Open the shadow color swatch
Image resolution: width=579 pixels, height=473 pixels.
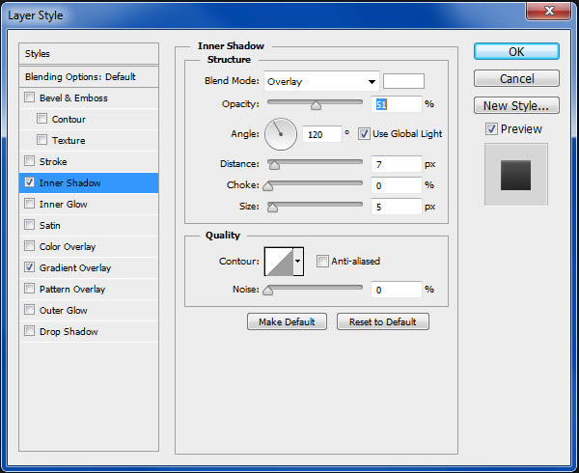[x=403, y=81]
